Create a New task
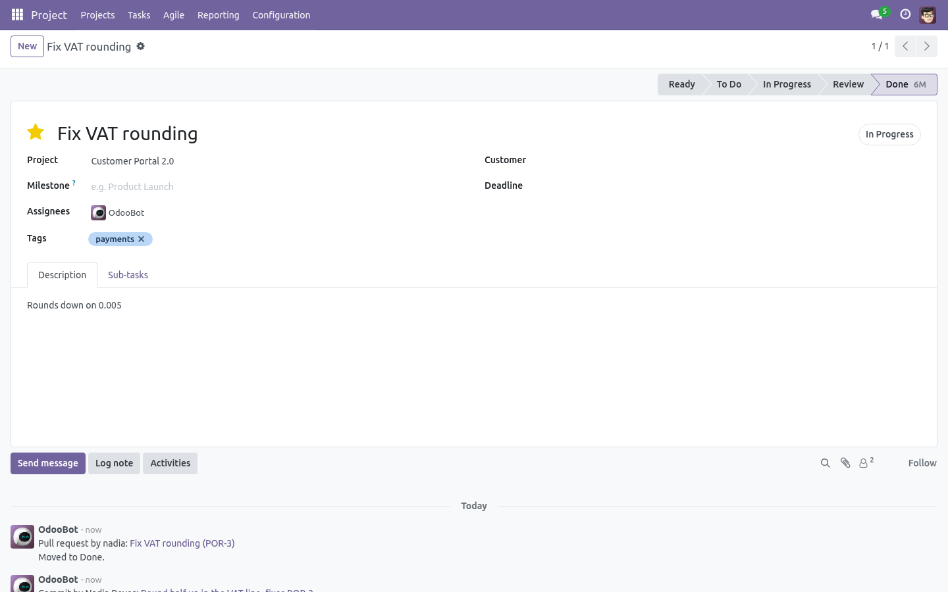Viewport: 948px width, 592px height. click(x=27, y=46)
